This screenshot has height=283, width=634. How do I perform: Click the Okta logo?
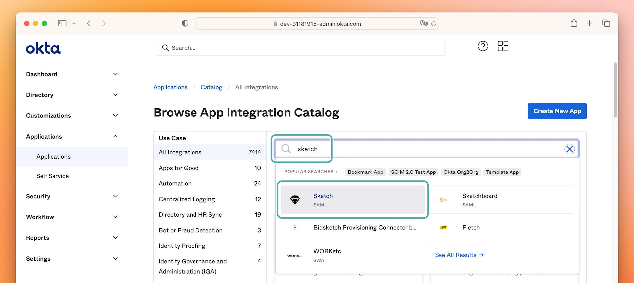pyautogui.click(x=43, y=48)
